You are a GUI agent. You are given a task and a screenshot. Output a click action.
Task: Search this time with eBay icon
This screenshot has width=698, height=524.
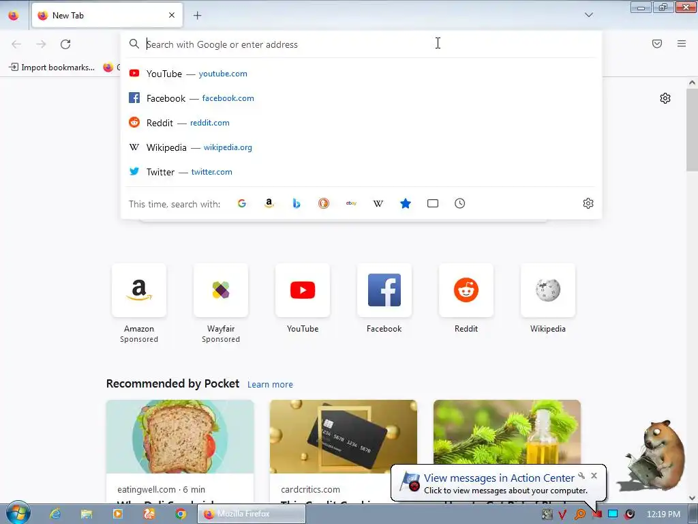[351, 203]
